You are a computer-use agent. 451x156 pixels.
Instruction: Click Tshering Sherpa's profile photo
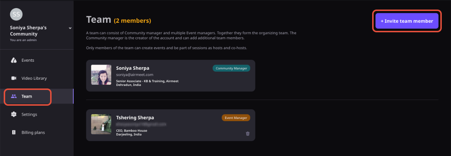point(101,124)
